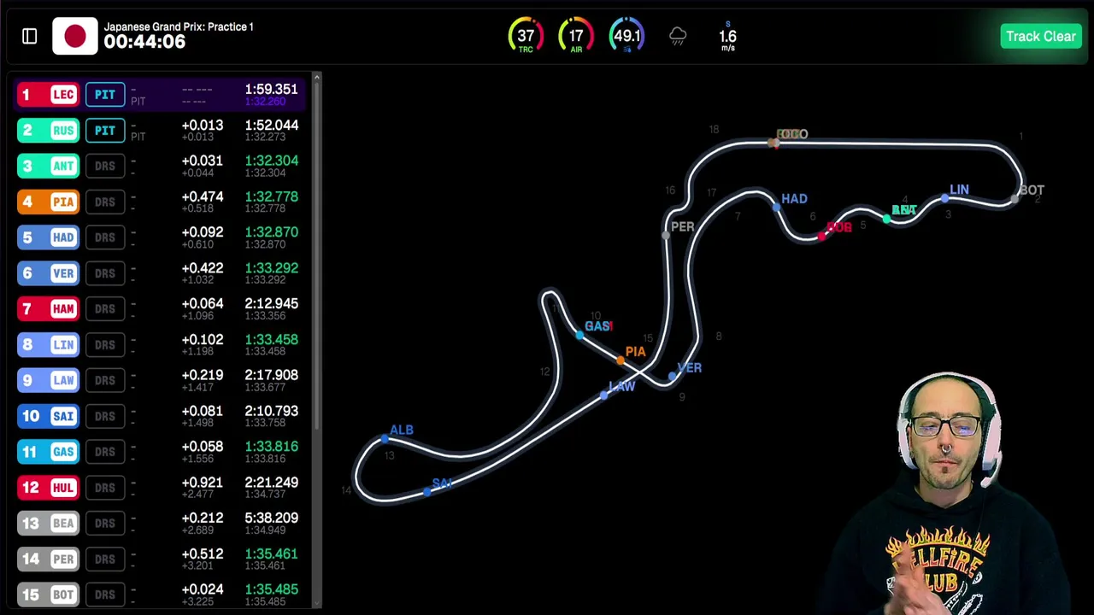This screenshot has width=1094, height=615.
Task: Click the session timer 00:44:06
Action: pyautogui.click(x=144, y=43)
